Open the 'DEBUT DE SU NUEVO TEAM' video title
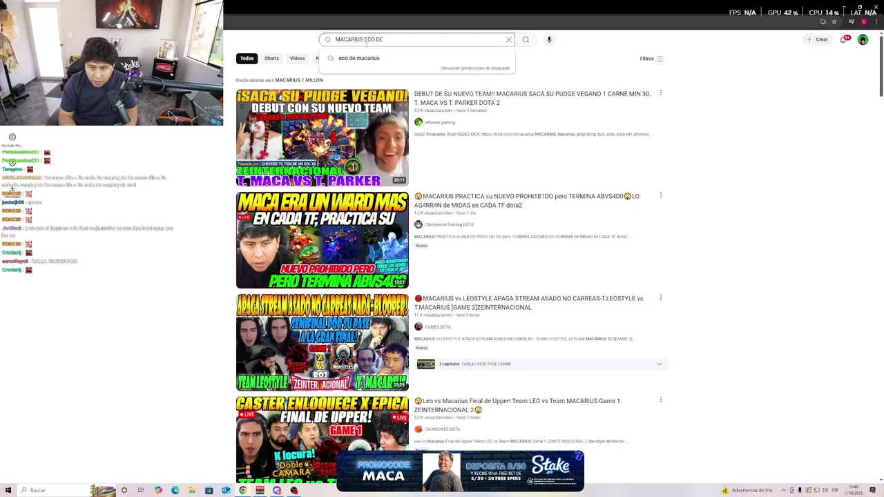The height and width of the screenshot is (497, 884). [532, 98]
